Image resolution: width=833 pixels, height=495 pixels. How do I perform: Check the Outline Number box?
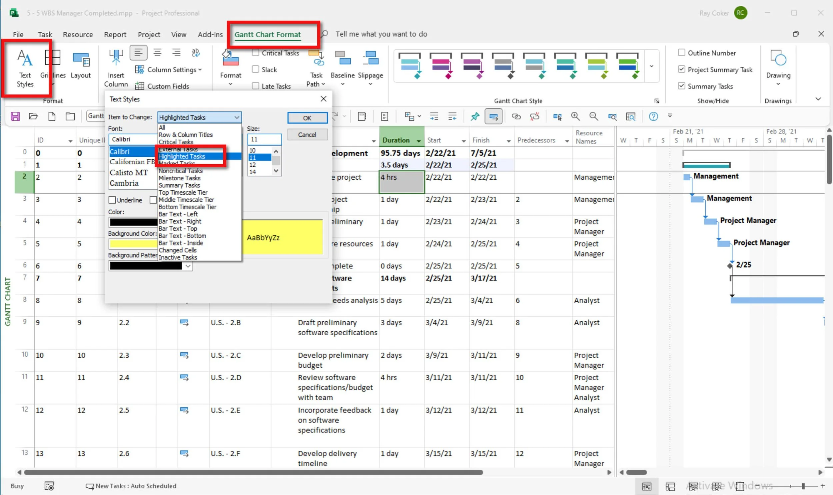click(x=681, y=53)
